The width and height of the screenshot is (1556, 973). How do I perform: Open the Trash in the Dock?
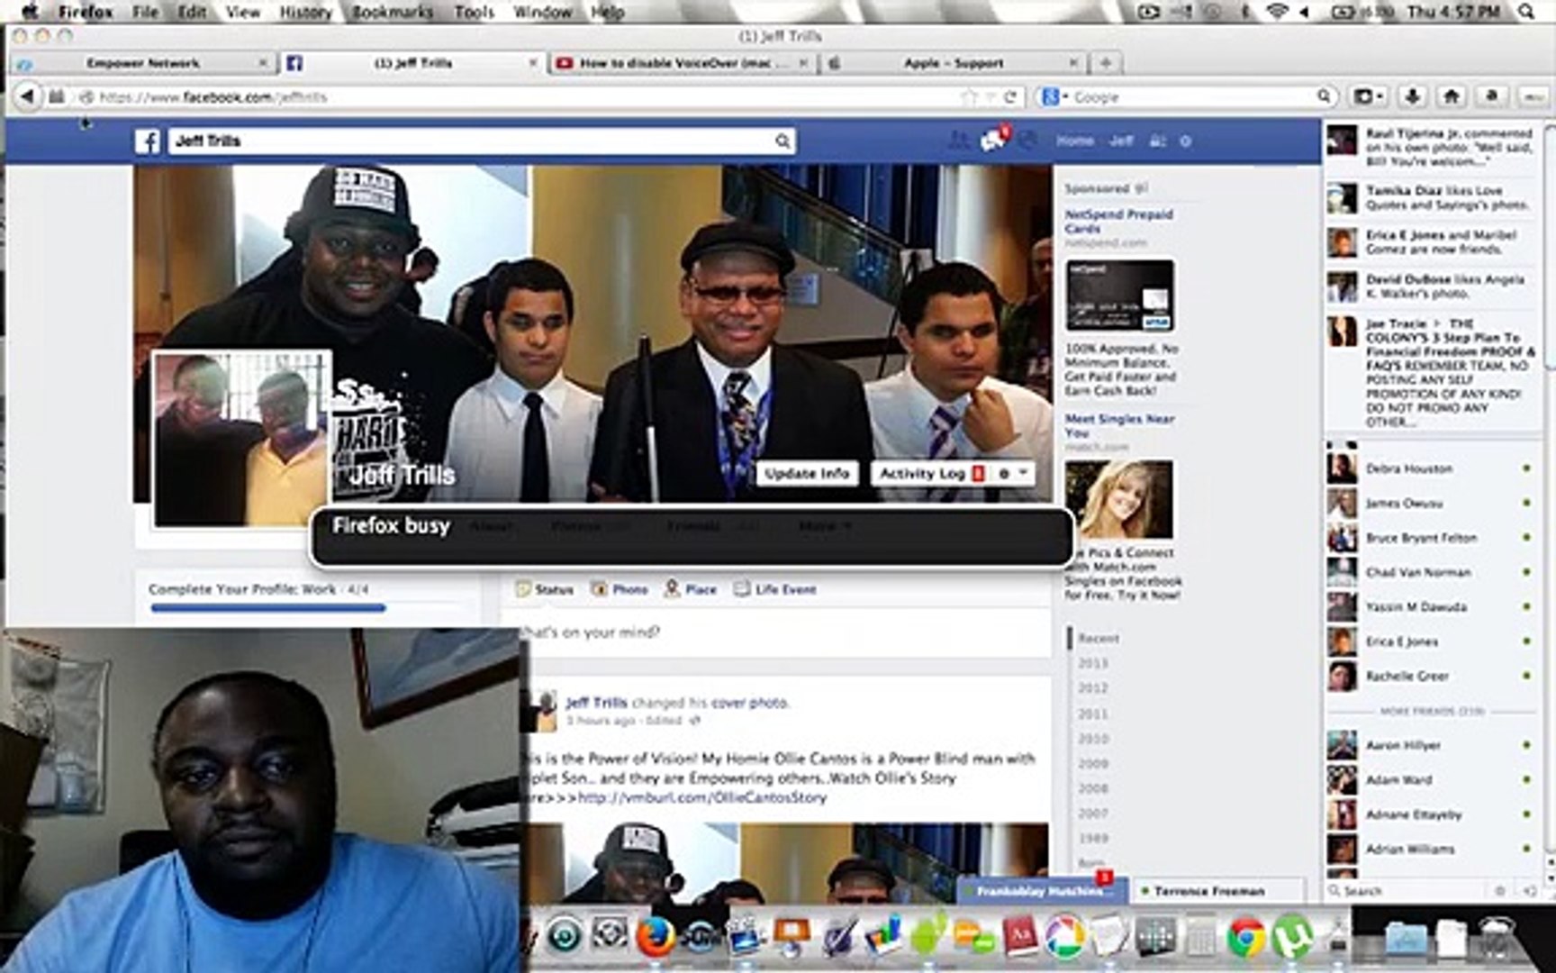tap(1497, 937)
